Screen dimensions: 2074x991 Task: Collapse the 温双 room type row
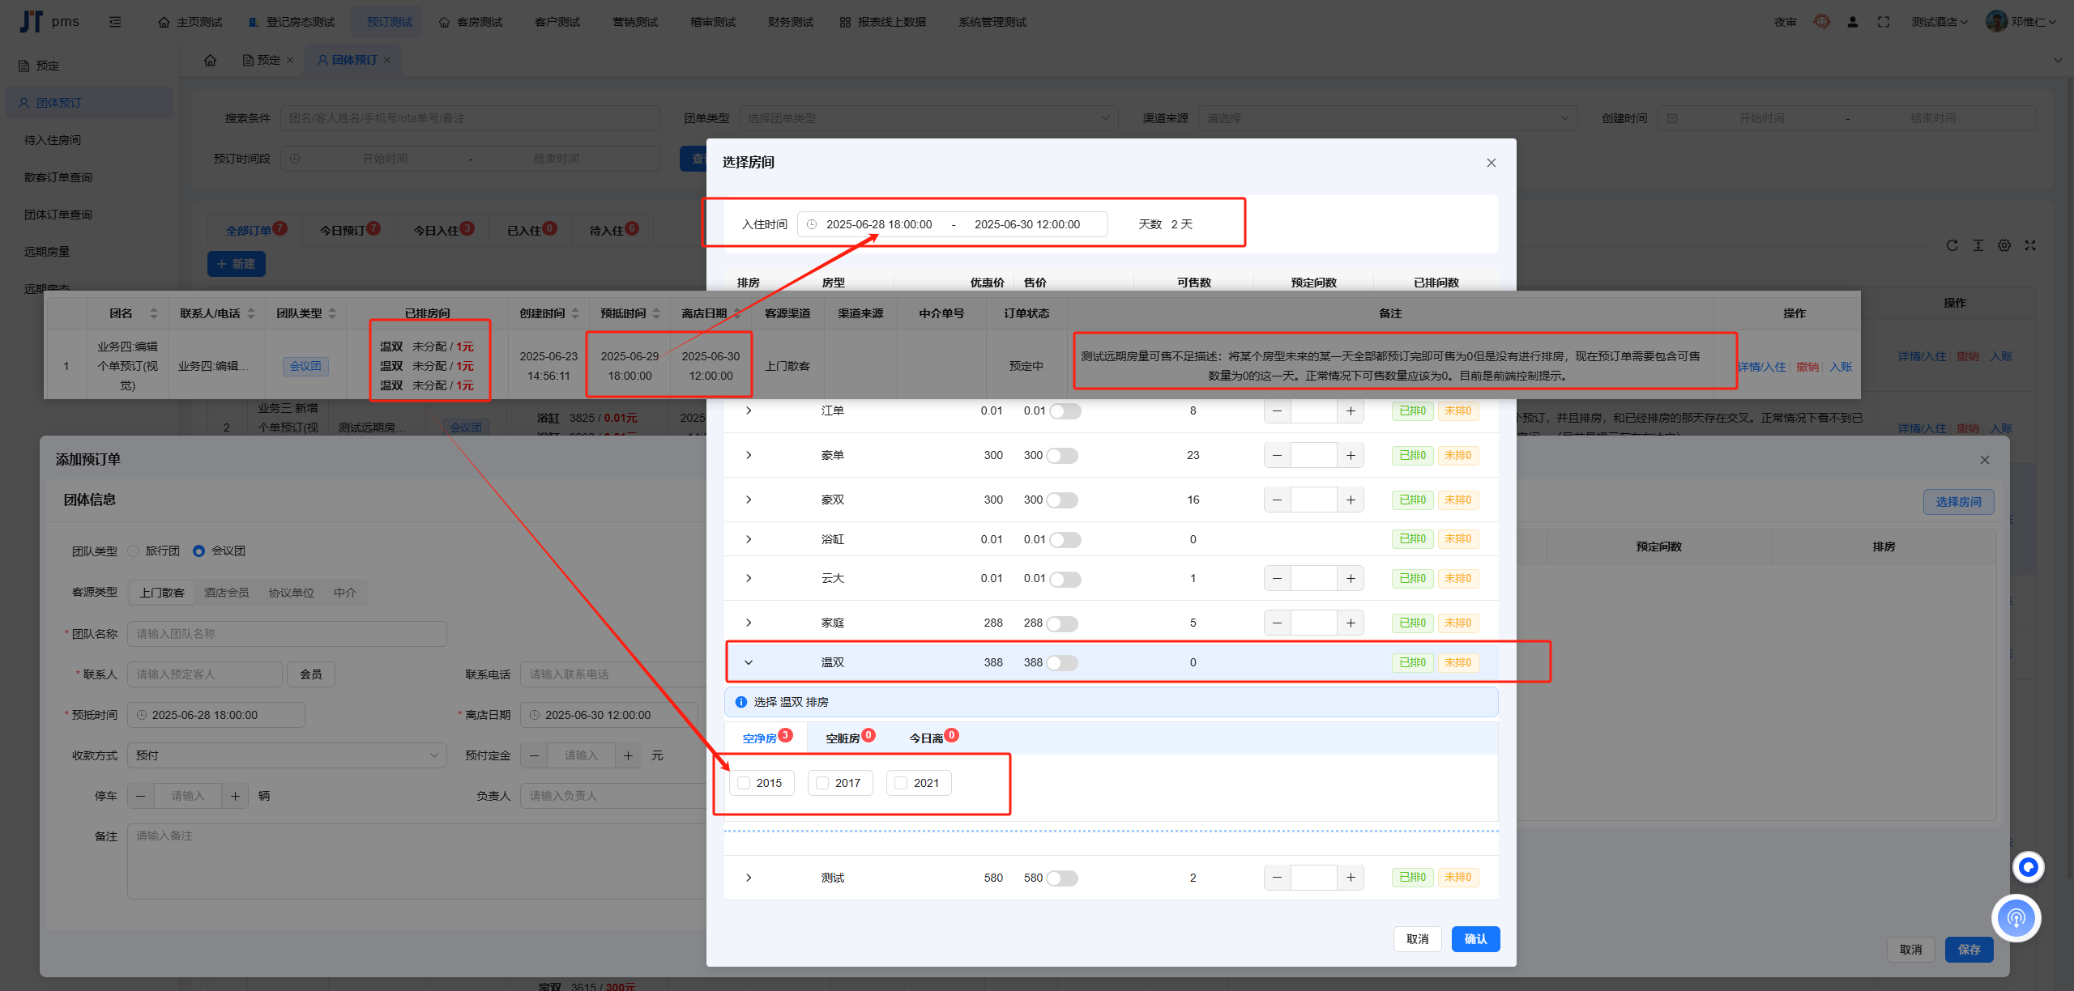[749, 662]
